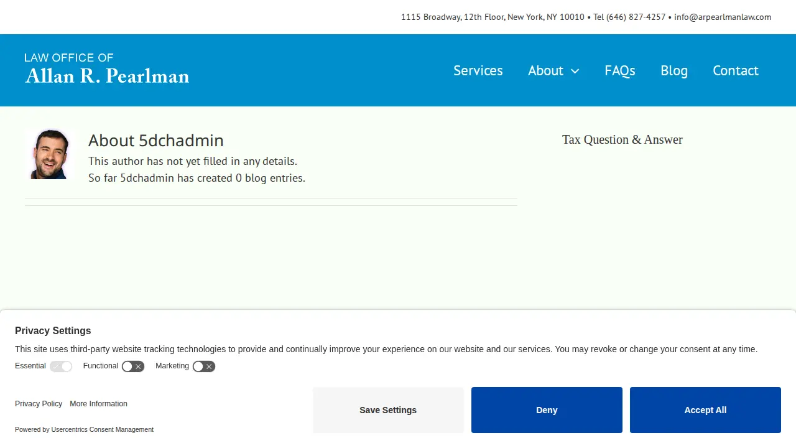The image size is (796, 448).
Task: Click the Tax Question & Answer heading
Action: [622, 139]
